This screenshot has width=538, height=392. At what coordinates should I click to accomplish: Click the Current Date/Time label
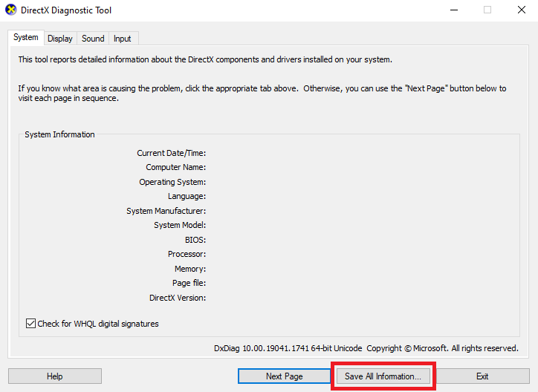(x=171, y=153)
